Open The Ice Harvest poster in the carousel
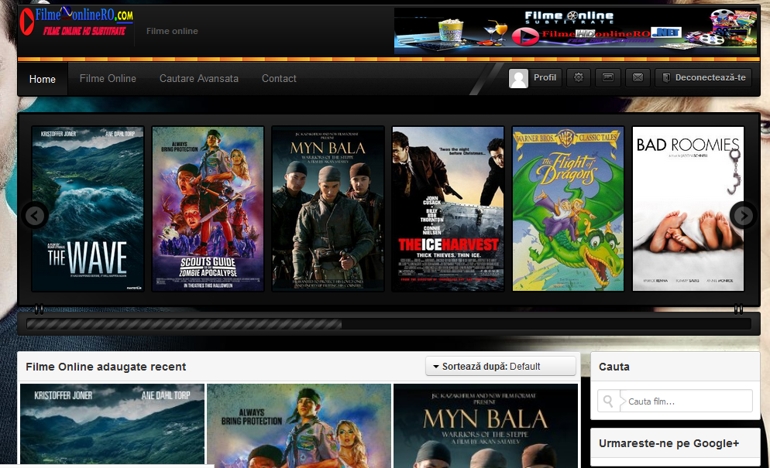The height and width of the screenshot is (468, 770). click(448, 209)
